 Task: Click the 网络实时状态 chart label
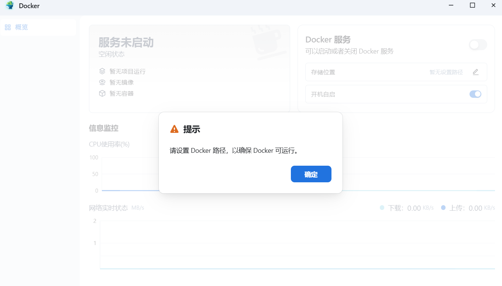[x=108, y=208]
